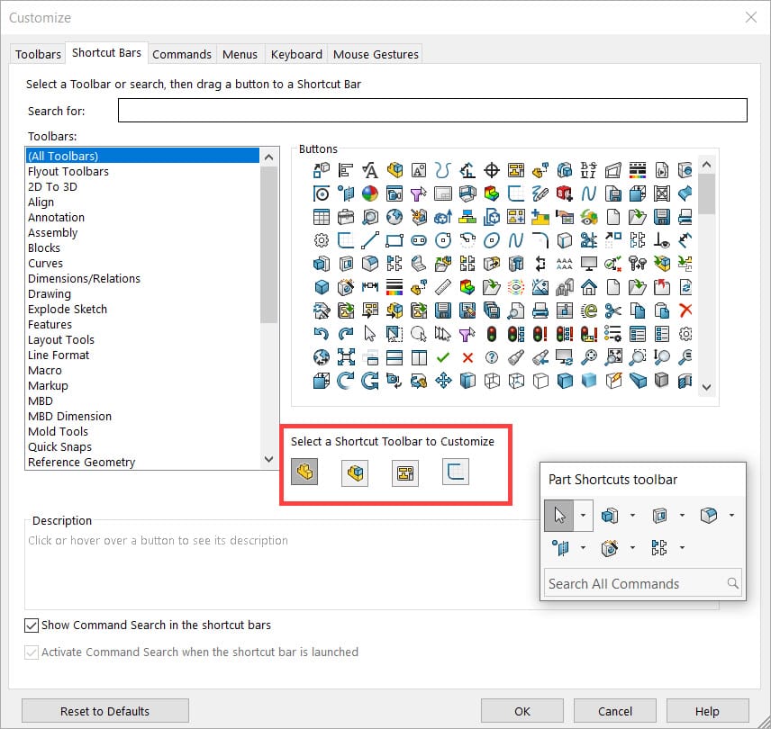Click the Select cursor in Part Shortcuts toolbar

click(x=559, y=516)
